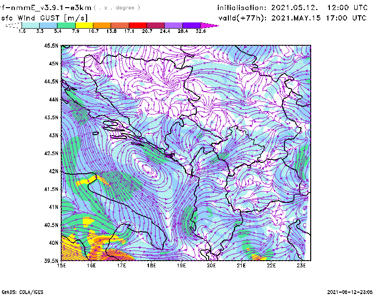Click the 2021-05-12-23:05 timestamp

click(350, 292)
